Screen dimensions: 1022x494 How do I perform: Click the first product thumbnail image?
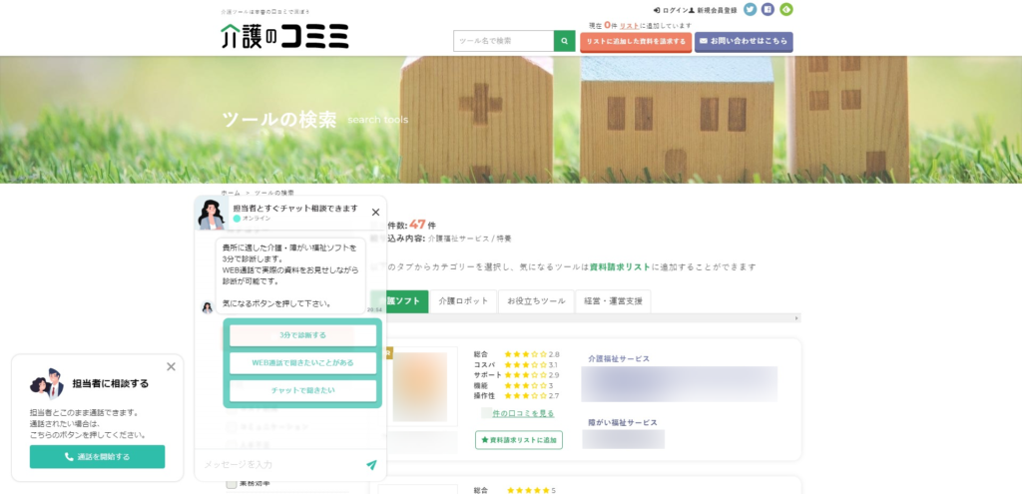point(419,386)
